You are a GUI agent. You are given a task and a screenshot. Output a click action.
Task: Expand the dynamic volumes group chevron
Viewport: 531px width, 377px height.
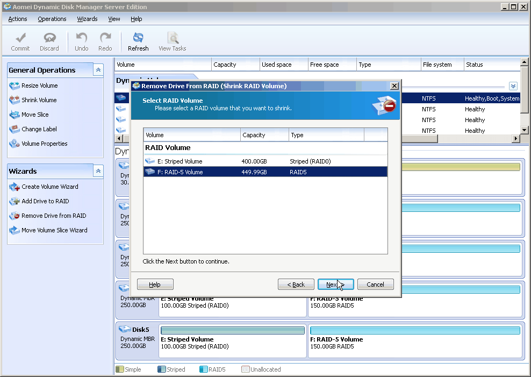click(513, 86)
